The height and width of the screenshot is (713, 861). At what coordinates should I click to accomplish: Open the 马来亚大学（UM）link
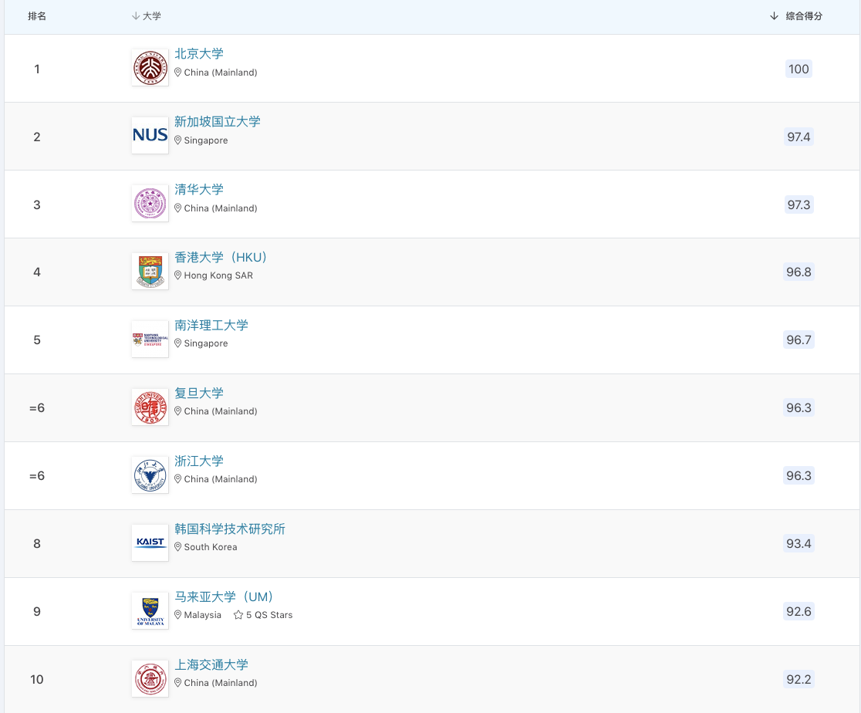pos(224,597)
